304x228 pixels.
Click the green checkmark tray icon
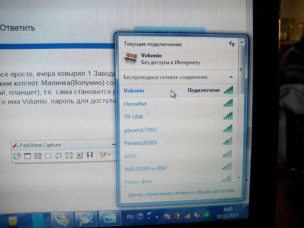tap(207, 214)
